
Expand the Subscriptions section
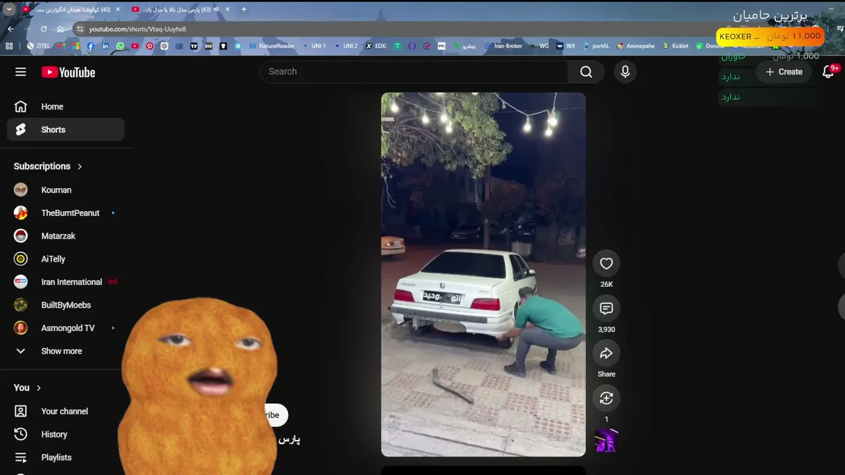[x=48, y=166]
